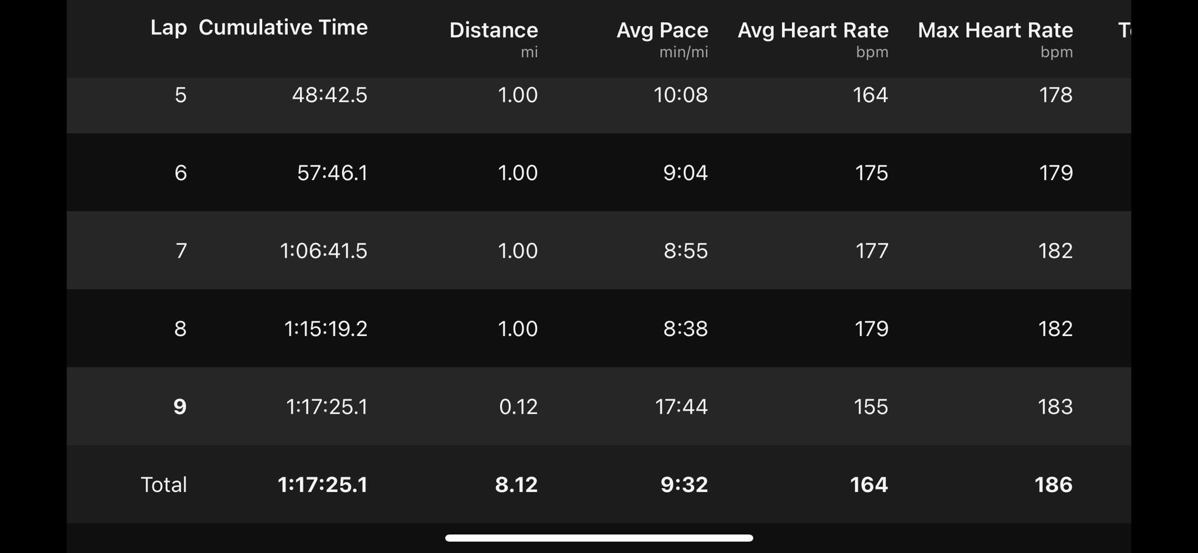
Task: Select the Distance column header
Action: pos(493,30)
